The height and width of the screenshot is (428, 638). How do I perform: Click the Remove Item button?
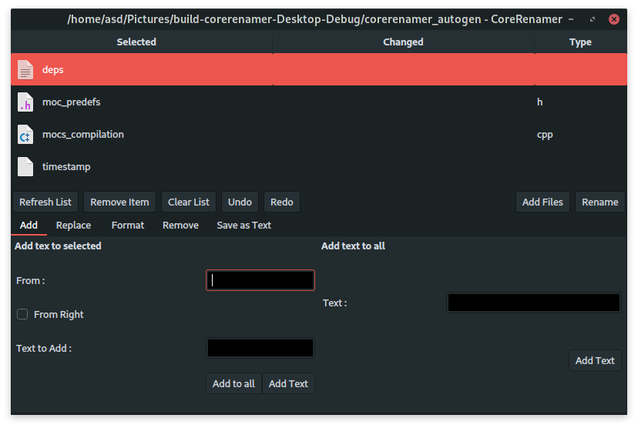[x=119, y=202]
